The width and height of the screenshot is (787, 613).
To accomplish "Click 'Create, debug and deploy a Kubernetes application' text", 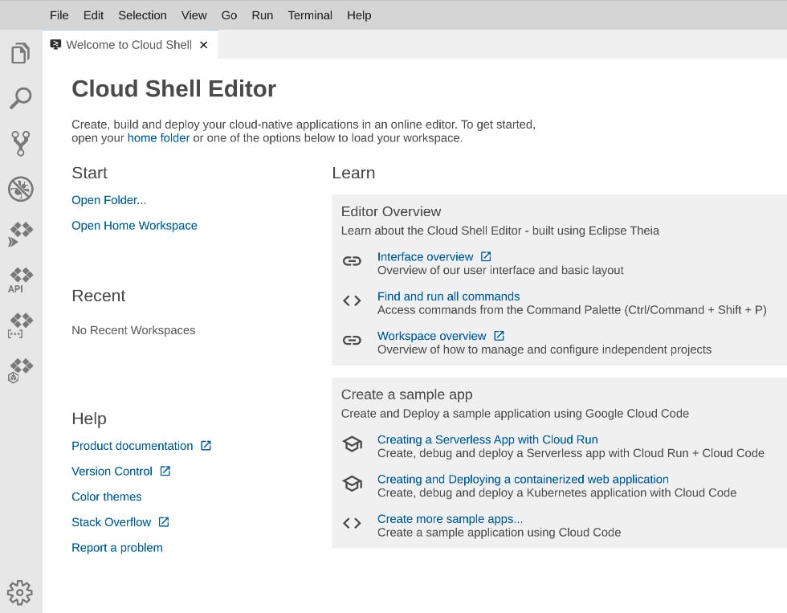I will click(x=557, y=492).
